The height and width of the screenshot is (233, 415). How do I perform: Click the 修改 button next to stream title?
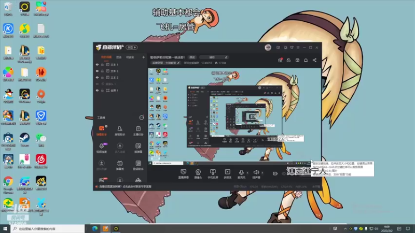[x=192, y=57]
